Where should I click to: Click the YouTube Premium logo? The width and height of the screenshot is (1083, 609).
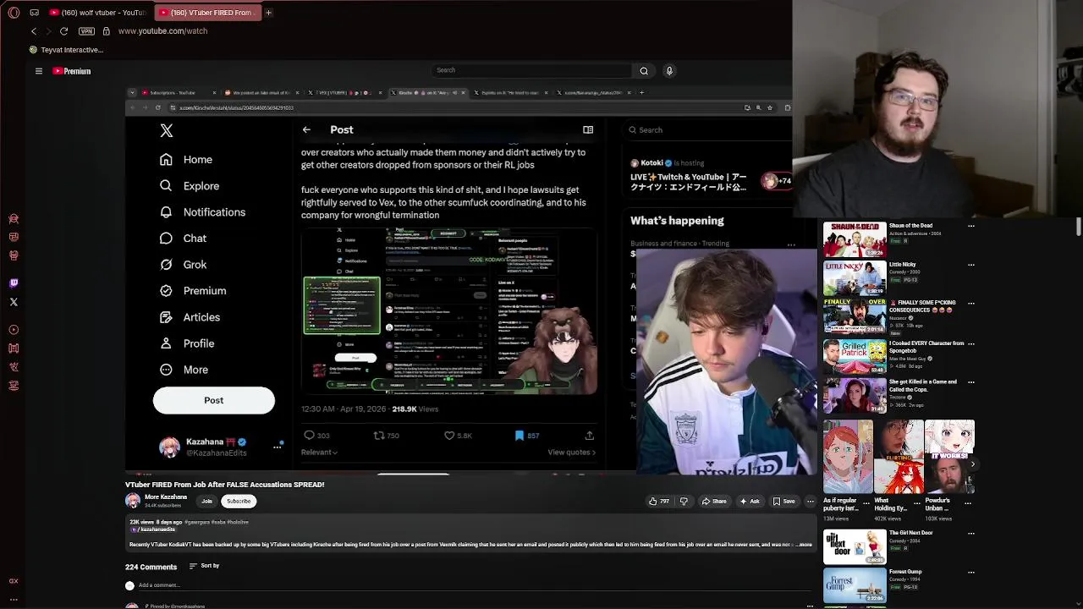[x=72, y=71]
